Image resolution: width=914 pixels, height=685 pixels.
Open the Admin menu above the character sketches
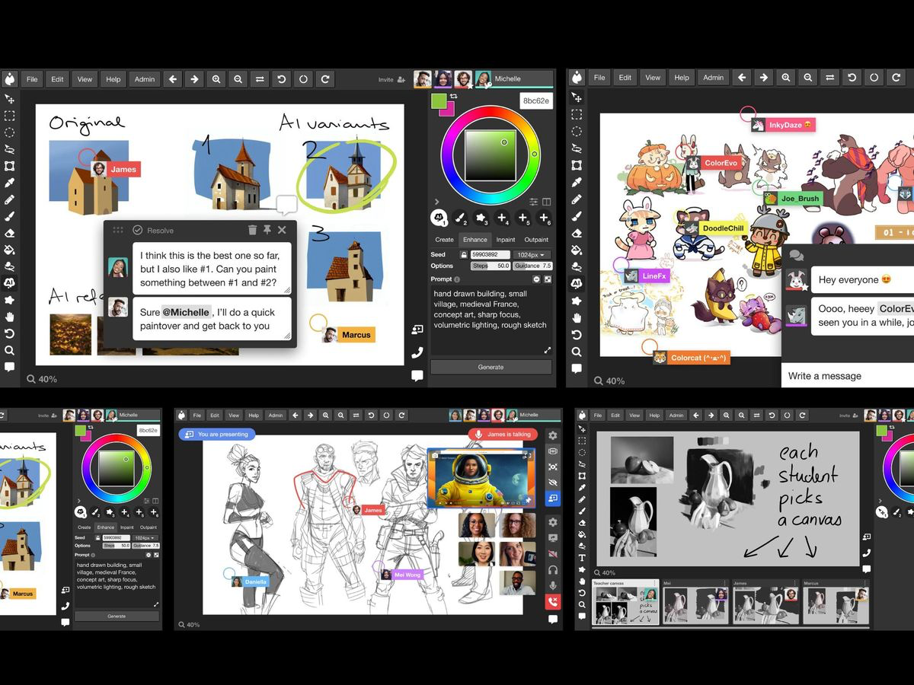276,416
